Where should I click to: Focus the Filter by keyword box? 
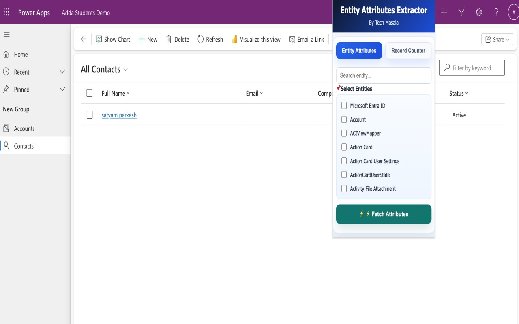(472, 68)
